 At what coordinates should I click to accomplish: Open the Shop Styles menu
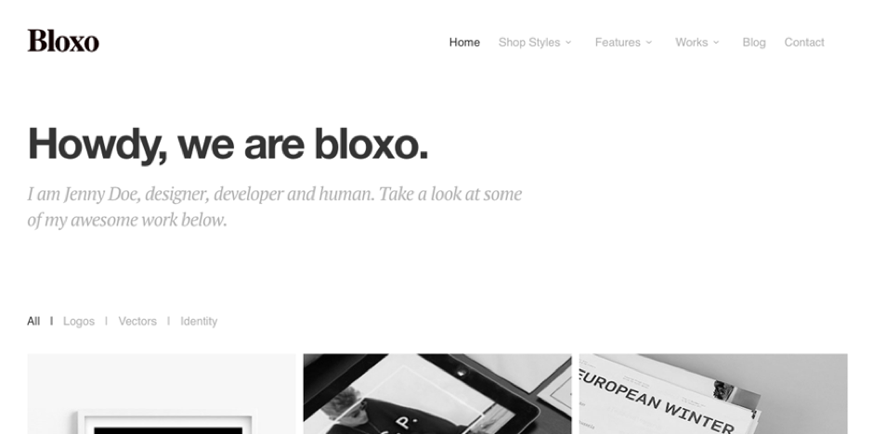(x=529, y=43)
